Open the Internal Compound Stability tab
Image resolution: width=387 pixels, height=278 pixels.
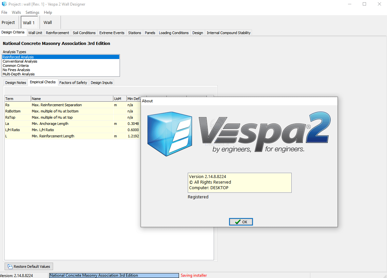[x=228, y=33]
